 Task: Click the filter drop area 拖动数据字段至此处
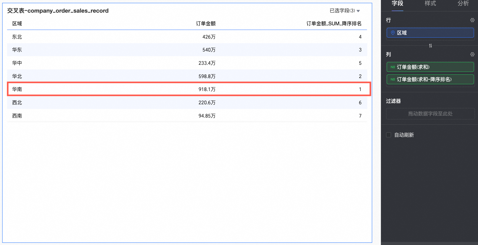point(430,114)
